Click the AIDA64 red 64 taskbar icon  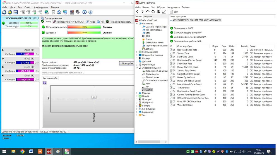(x=49, y=151)
